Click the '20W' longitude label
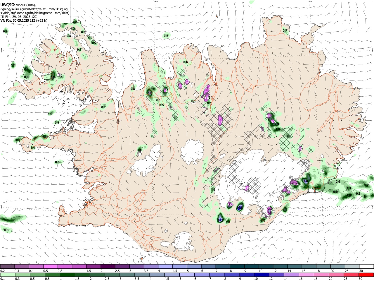 (155, 1)
